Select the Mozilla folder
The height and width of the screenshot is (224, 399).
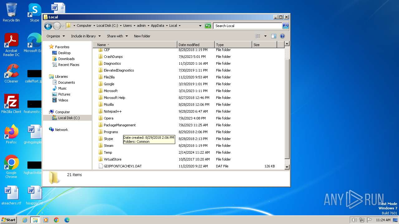coord(108,105)
